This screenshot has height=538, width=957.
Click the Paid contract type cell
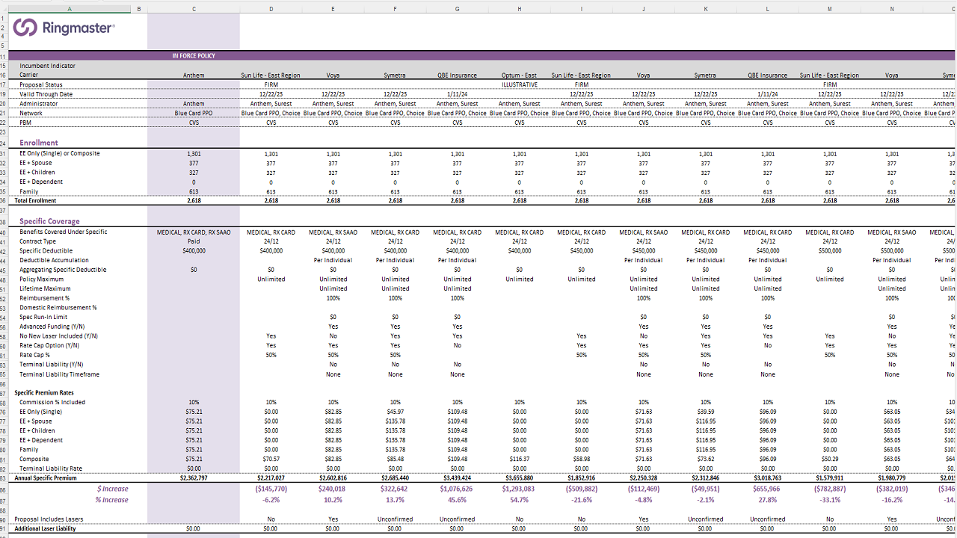pyautogui.click(x=194, y=241)
